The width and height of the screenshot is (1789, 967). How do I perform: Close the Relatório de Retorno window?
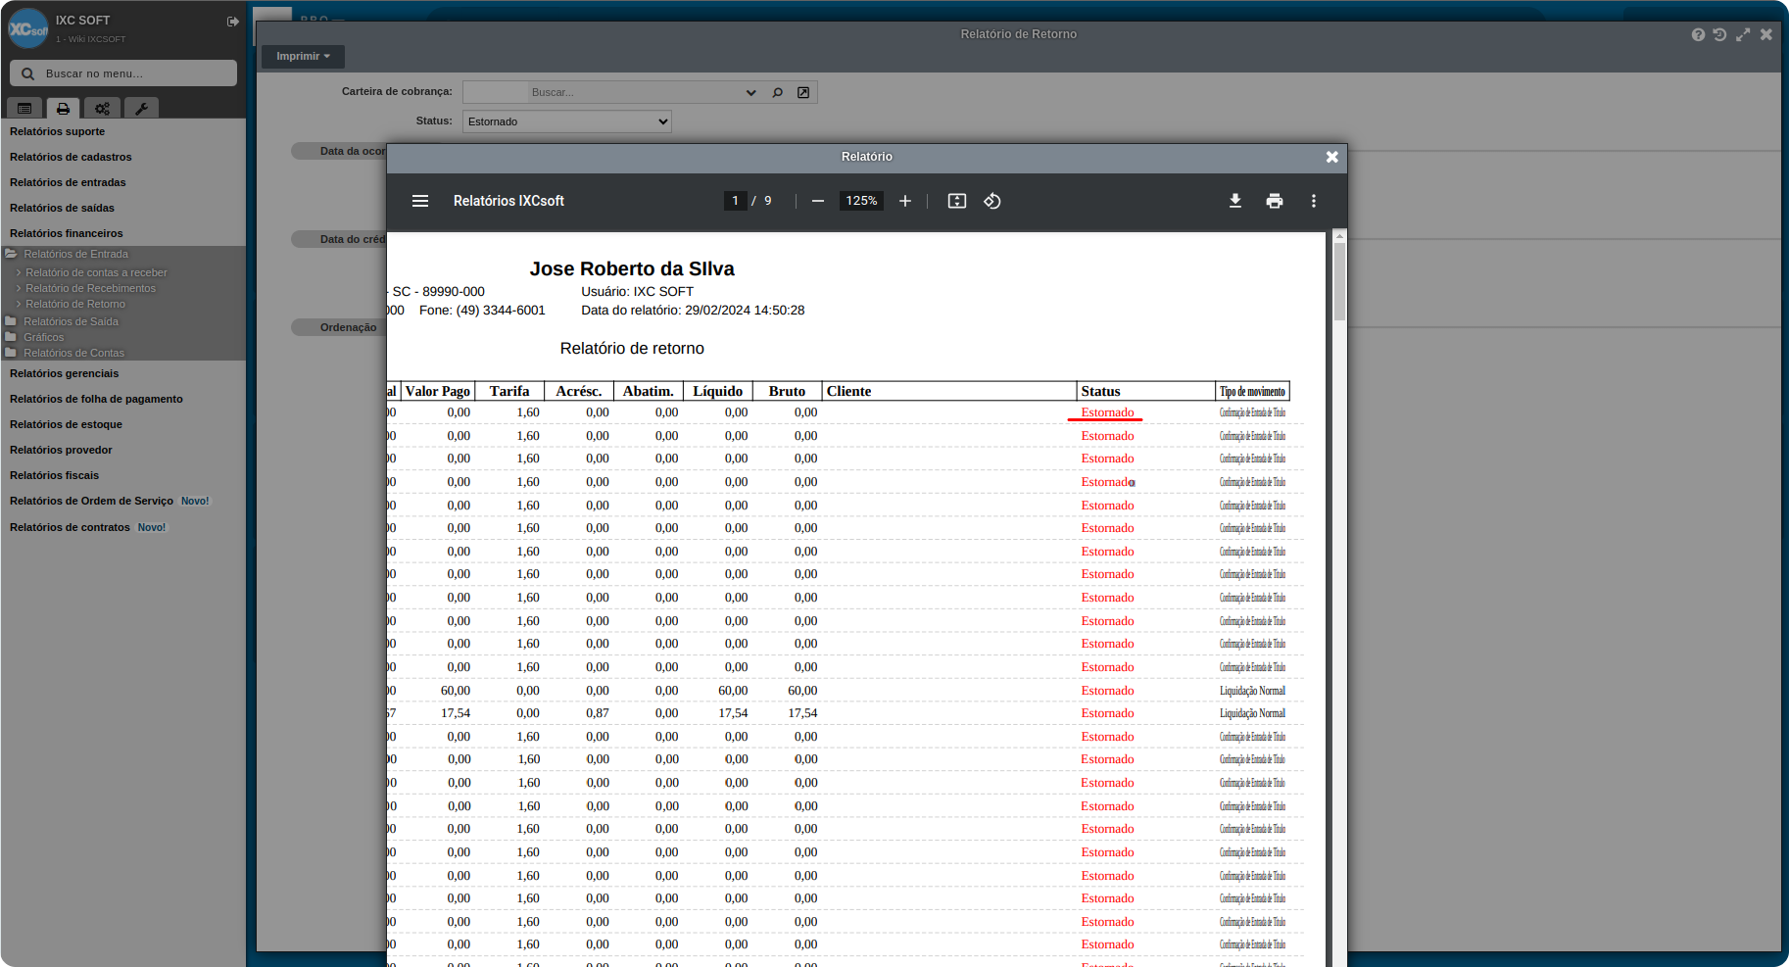[x=1766, y=34]
